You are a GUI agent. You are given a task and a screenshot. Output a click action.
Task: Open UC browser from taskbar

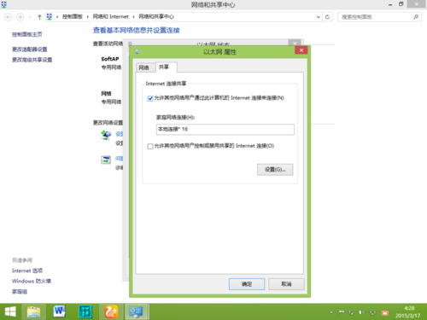[x=111, y=311]
